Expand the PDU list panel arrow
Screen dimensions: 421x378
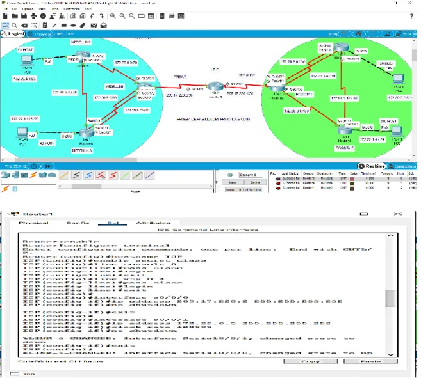[x=217, y=182]
